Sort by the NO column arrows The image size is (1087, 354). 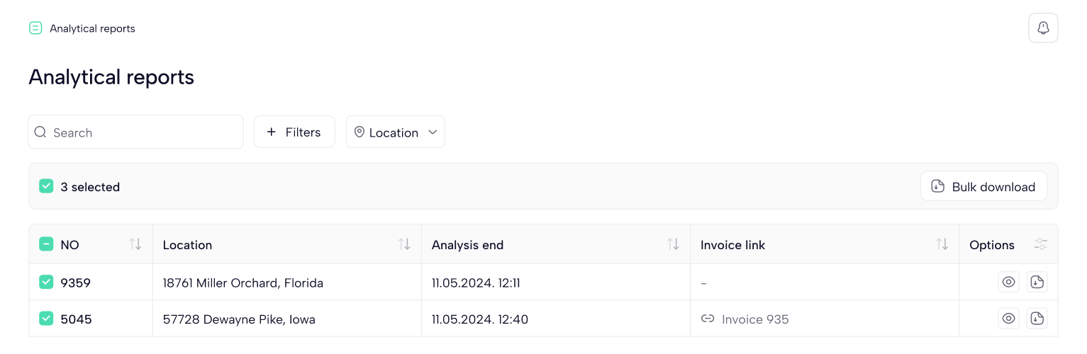tap(135, 244)
